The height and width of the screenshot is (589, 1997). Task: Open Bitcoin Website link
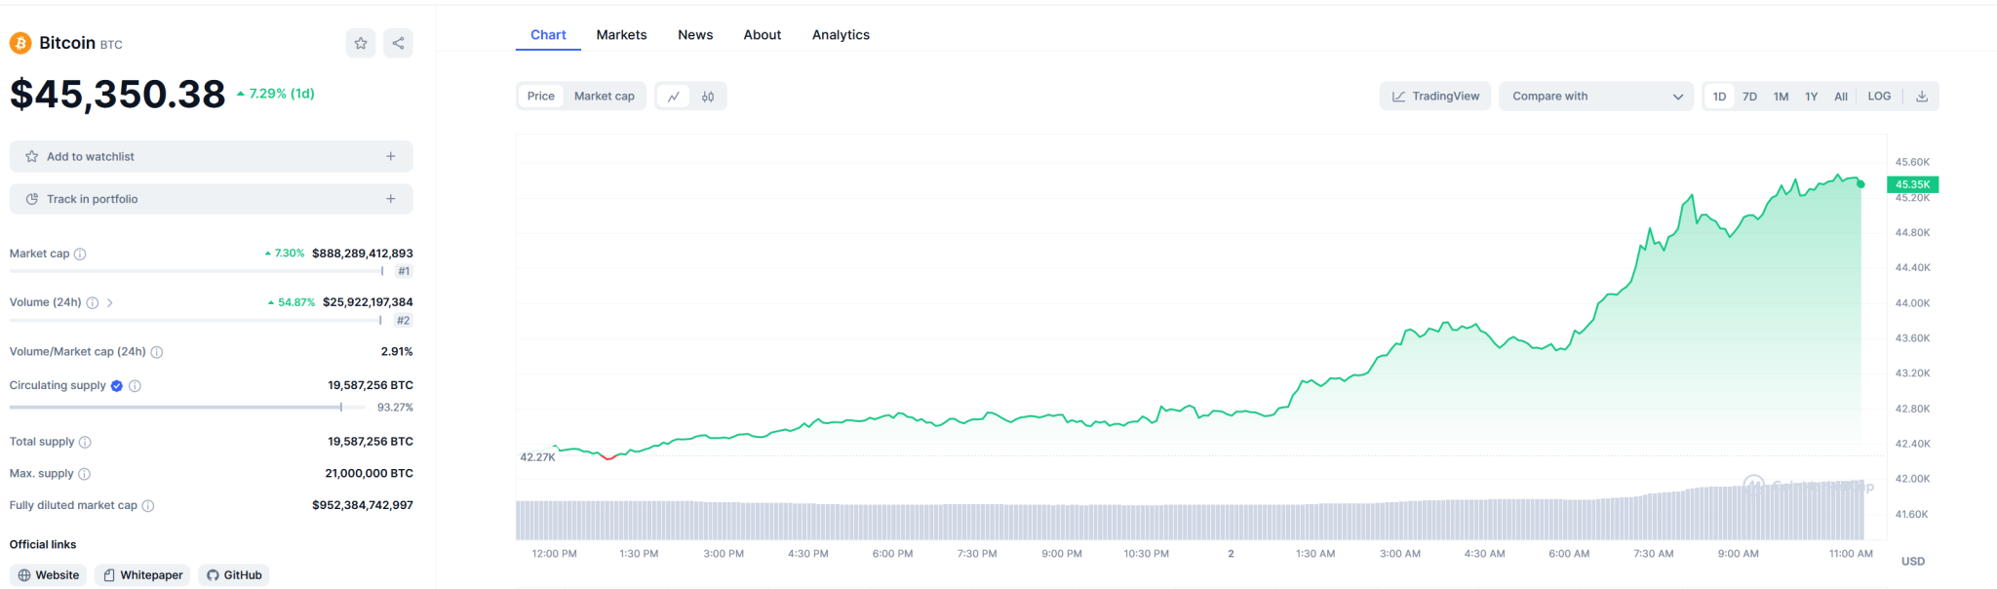coord(48,575)
